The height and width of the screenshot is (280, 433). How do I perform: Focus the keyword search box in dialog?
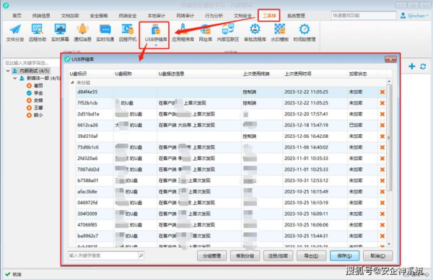click(x=103, y=255)
